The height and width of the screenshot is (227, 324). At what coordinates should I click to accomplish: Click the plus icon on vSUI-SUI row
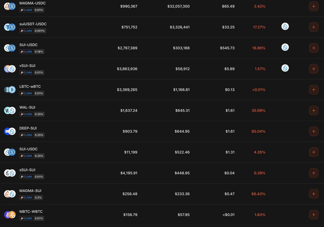pyautogui.click(x=314, y=69)
